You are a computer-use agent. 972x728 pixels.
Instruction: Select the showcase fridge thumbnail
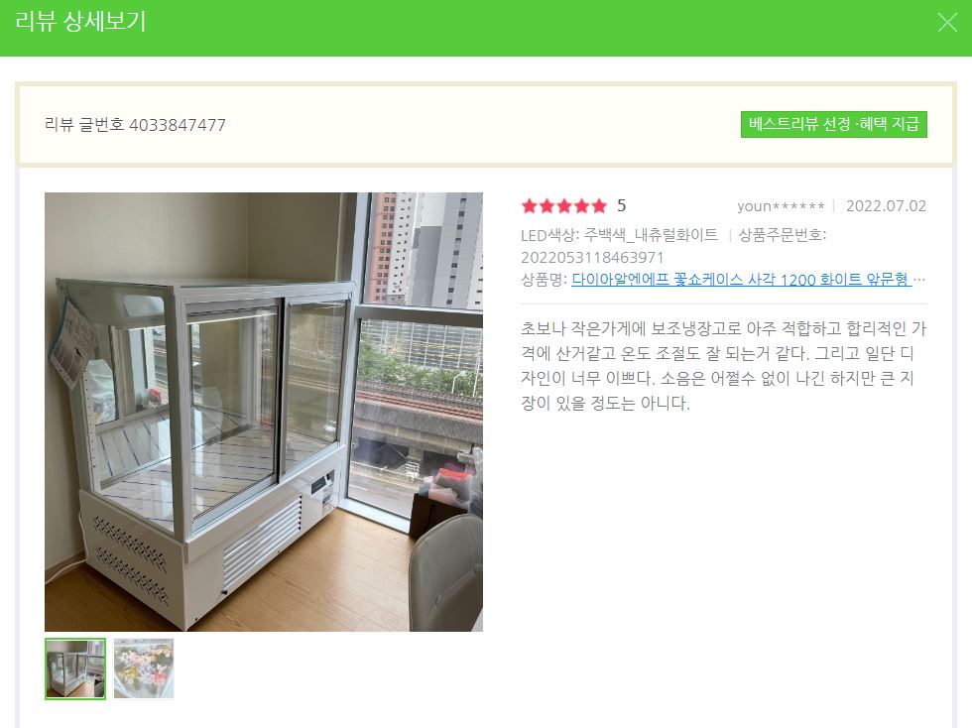[75, 669]
